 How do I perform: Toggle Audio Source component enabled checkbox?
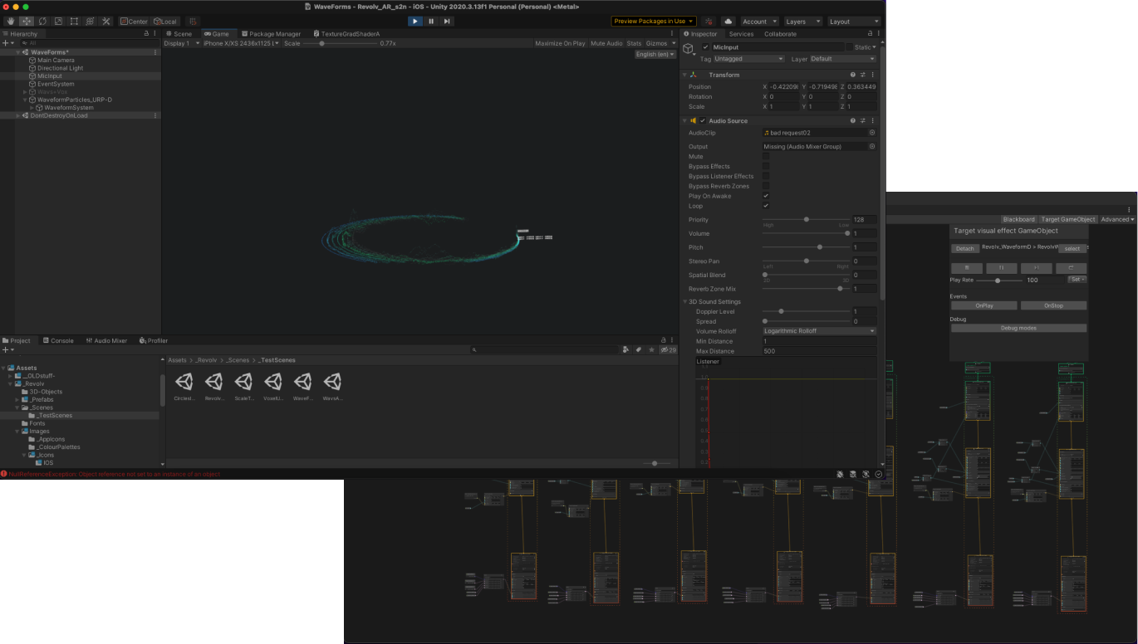(x=703, y=120)
